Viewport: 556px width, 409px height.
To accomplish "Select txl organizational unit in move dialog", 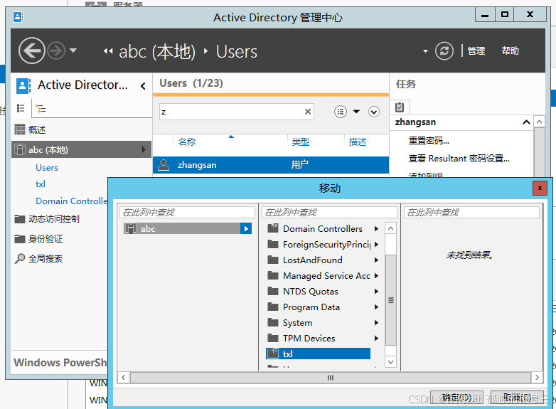I will point(318,354).
